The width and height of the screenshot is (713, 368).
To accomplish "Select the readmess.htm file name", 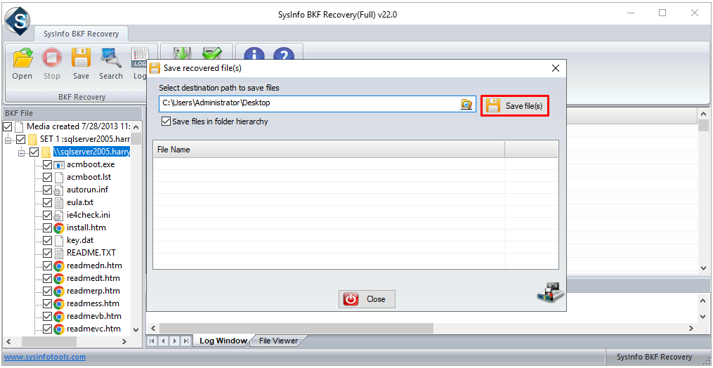I will pos(93,303).
